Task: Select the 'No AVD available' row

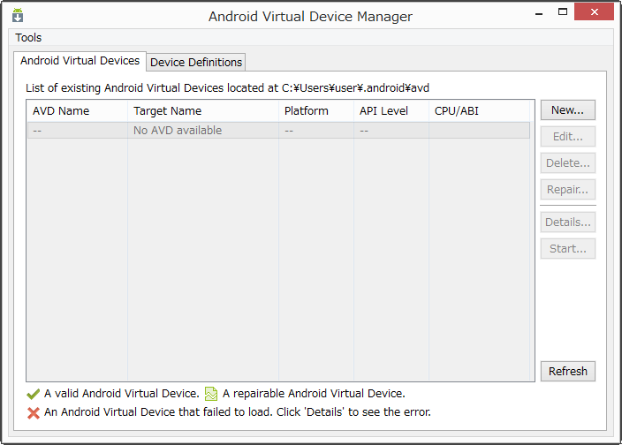Action: [x=278, y=131]
